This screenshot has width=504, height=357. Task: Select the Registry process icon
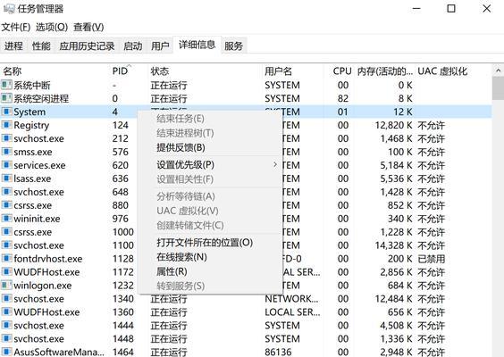[6, 125]
